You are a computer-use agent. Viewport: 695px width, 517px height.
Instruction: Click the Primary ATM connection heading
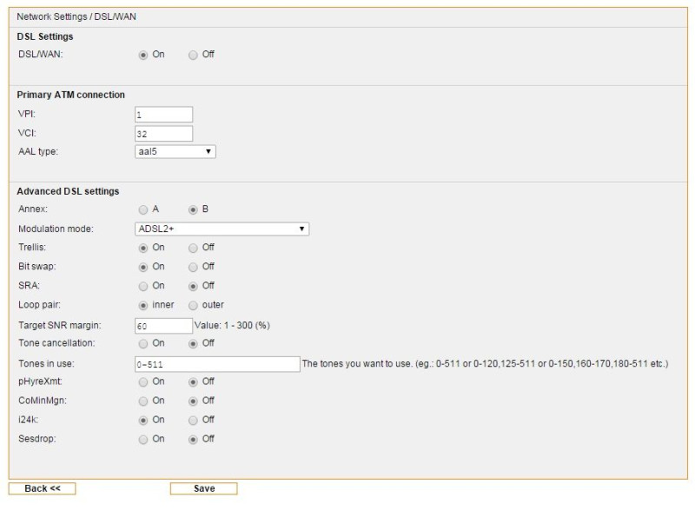pos(71,95)
